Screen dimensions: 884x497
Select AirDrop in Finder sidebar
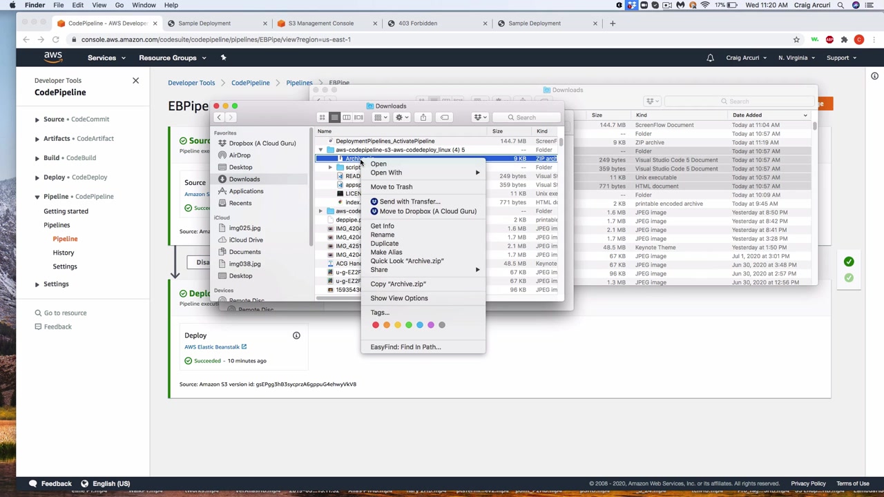coord(261,155)
